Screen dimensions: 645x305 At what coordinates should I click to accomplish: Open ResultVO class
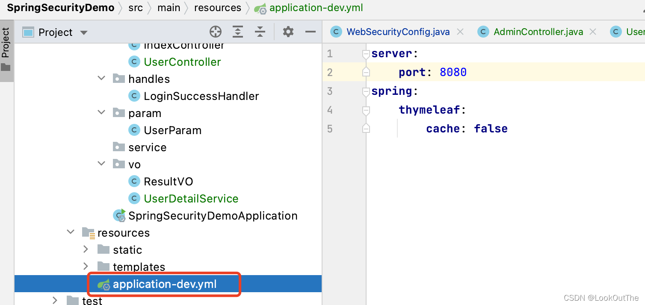(x=168, y=182)
